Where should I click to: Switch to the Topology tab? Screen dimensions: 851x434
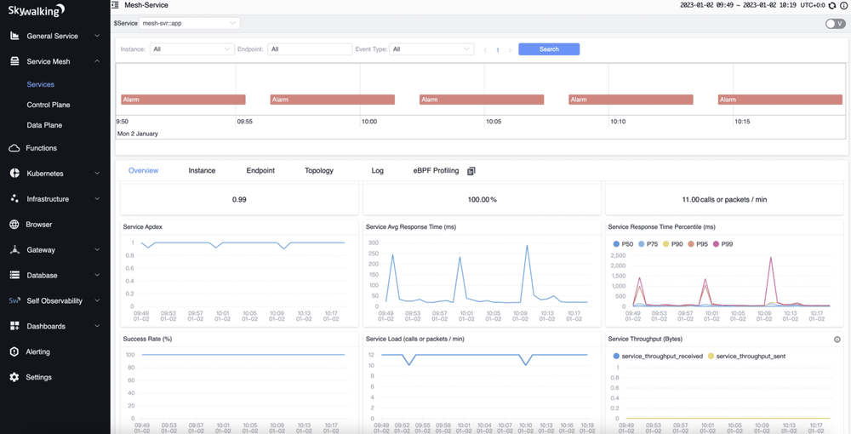pos(319,171)
